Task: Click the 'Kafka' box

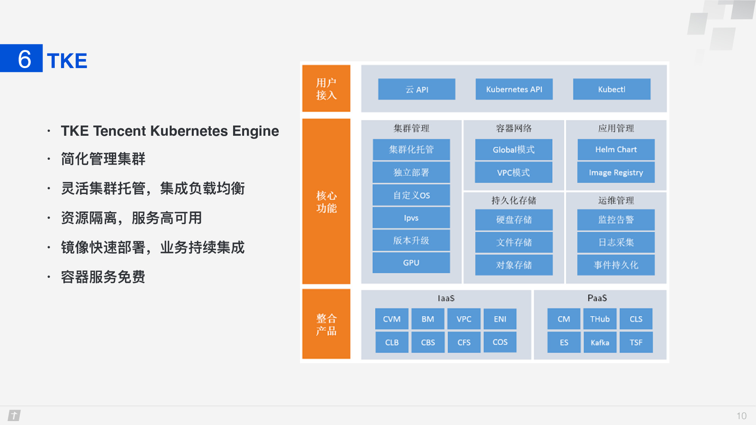Action: click(600, 342)
